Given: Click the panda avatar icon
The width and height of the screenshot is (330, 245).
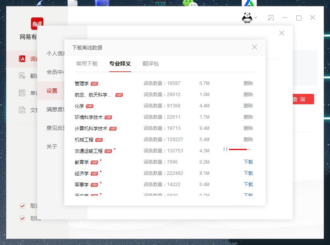Looking at the screenshot, I should [x=247, y=18].
